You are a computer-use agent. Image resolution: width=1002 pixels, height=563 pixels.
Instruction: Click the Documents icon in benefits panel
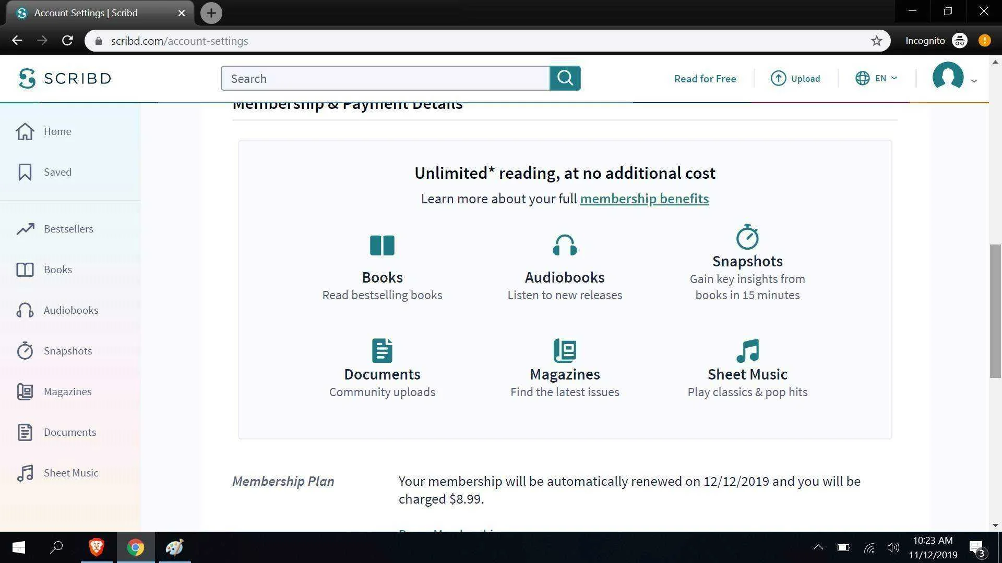(382, 350)
